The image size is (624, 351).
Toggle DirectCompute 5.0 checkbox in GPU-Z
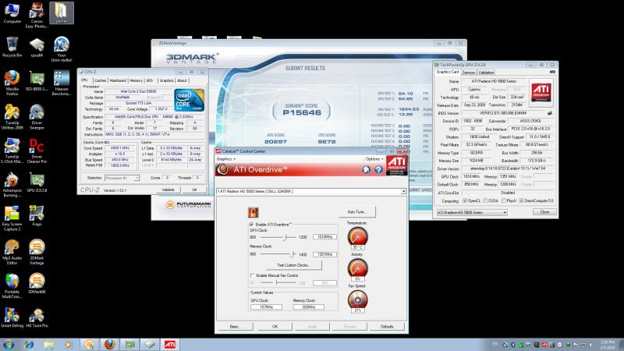coord(521,200)
